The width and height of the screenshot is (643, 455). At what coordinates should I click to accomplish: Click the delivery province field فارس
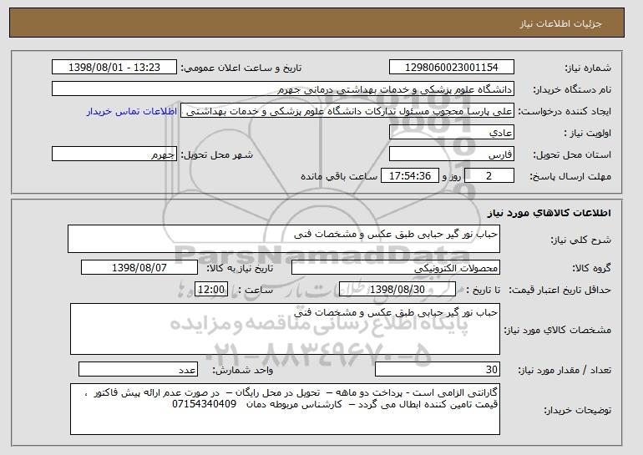coord(452,154)
